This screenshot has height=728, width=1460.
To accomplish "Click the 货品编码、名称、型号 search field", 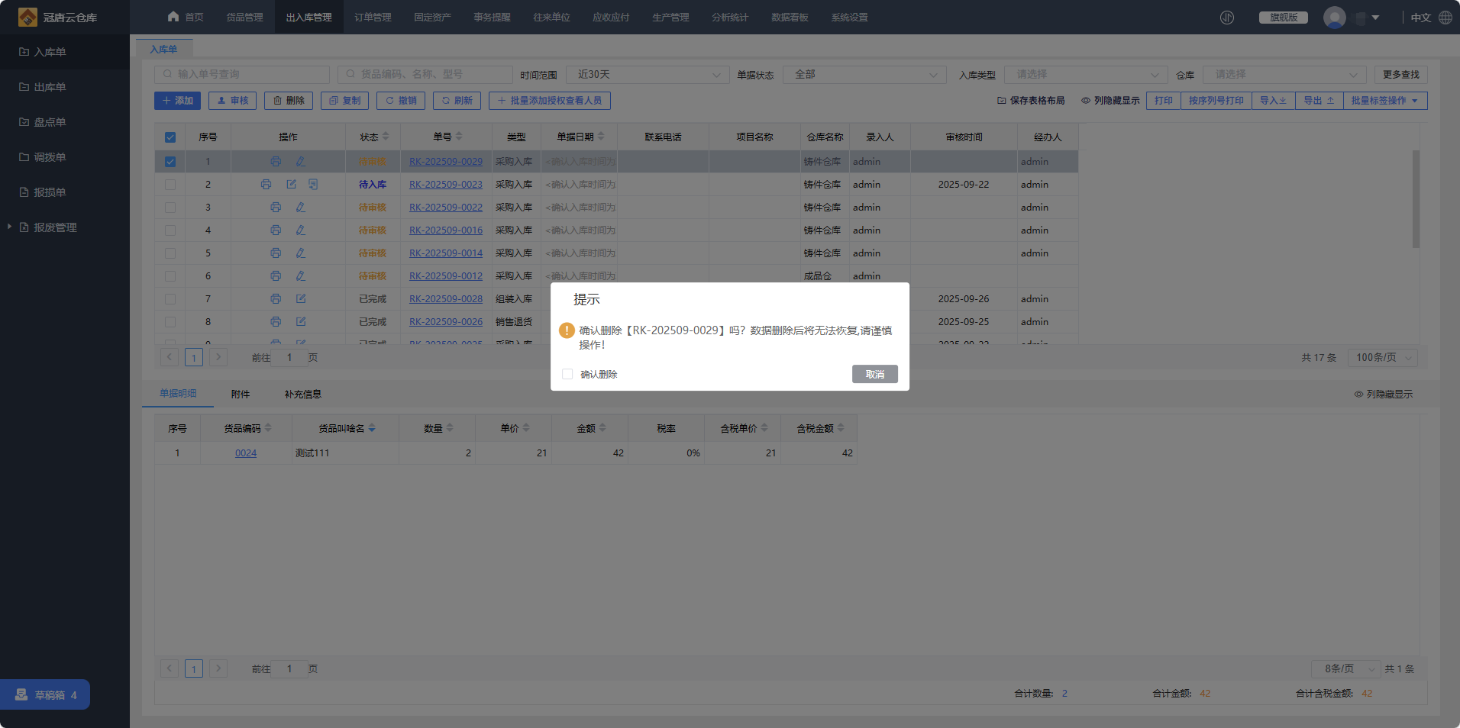I will (425, 75).
